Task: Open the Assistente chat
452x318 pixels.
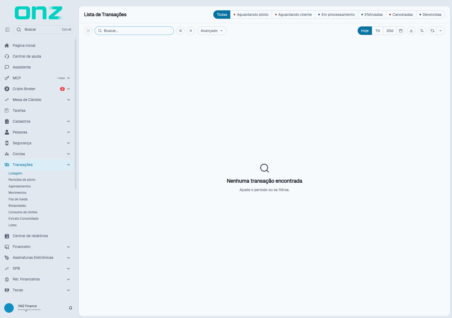Action: (x=37, y=67)
